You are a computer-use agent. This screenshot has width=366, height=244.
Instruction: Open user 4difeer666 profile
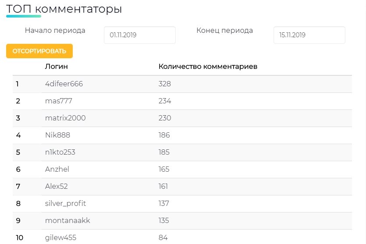pos(64,84)
